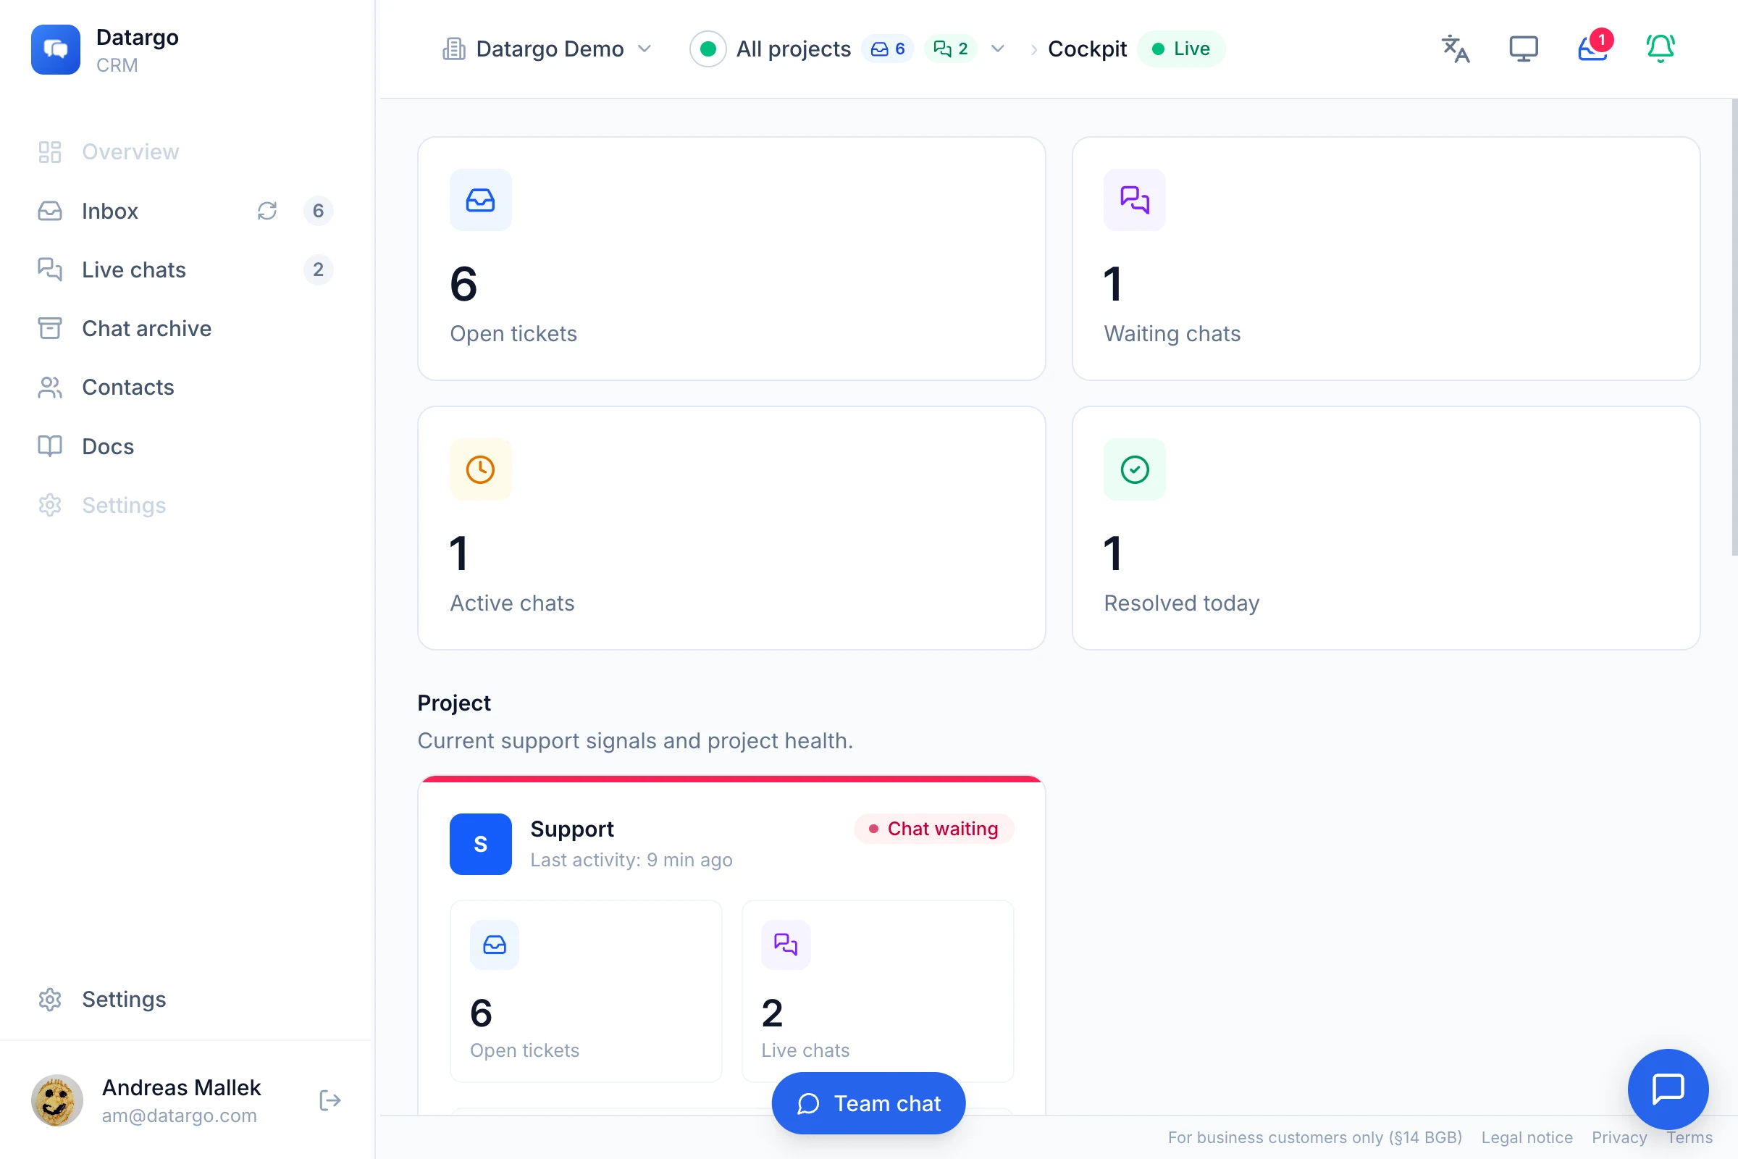Click the Inbox refresh sync icon
The width and height of the screenshot is (1738, 1159).
click(x=266, y=211)
